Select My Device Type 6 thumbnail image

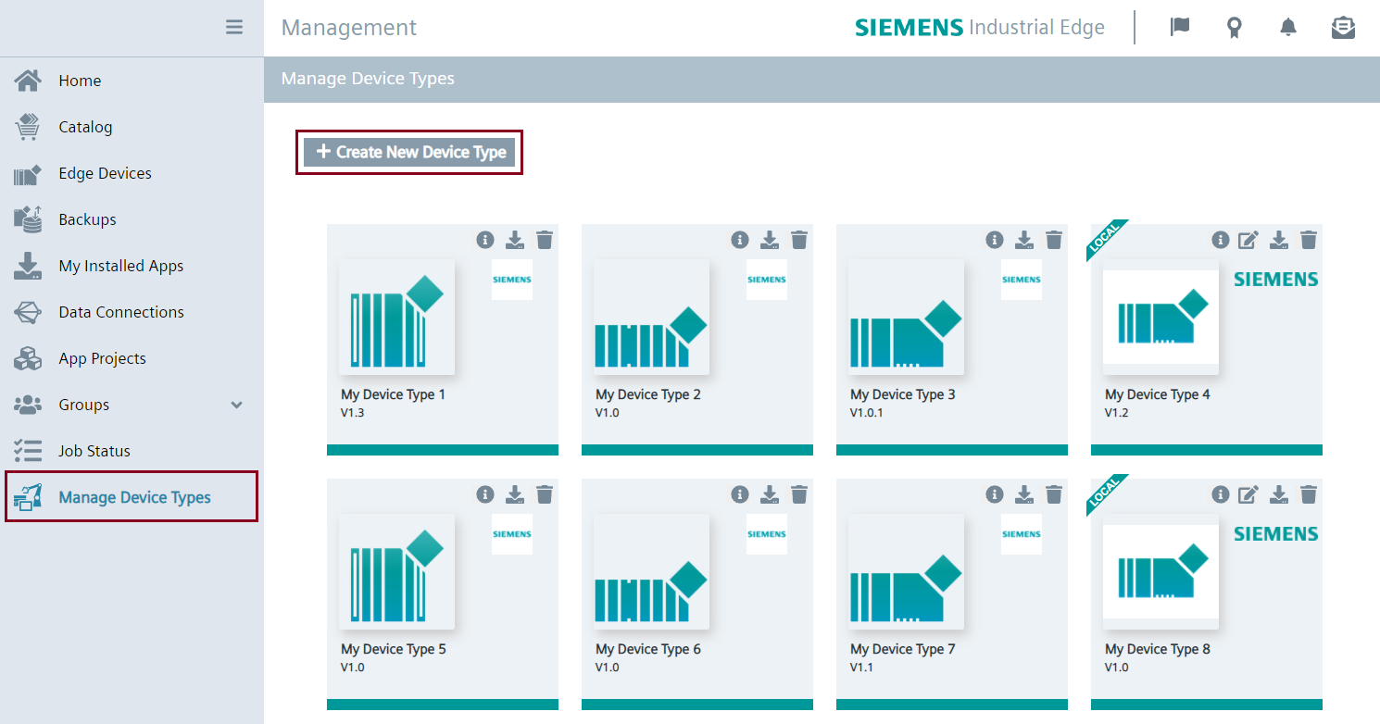[x=652, y=571]
